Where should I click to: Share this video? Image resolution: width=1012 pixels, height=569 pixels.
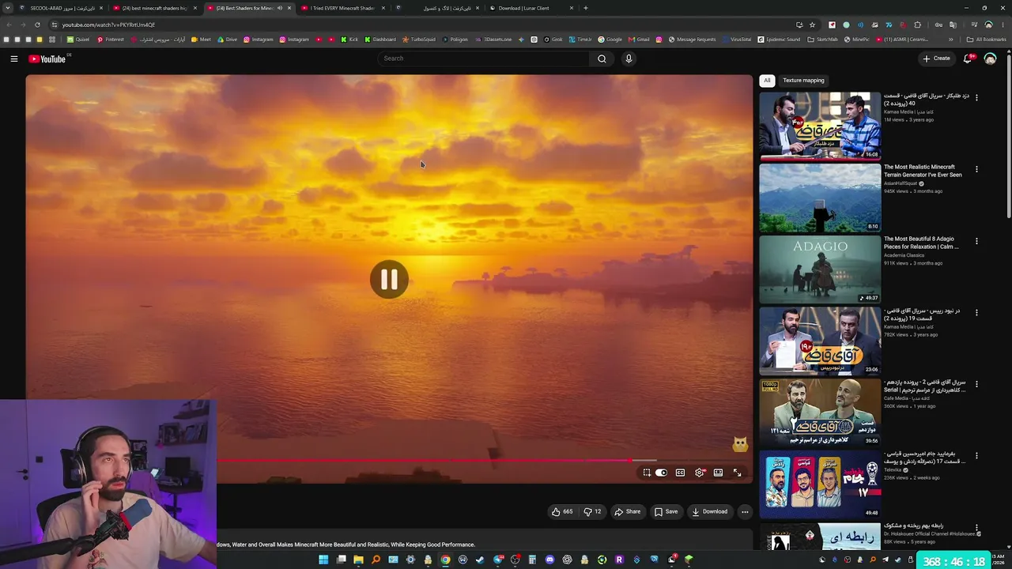(628, 511)
